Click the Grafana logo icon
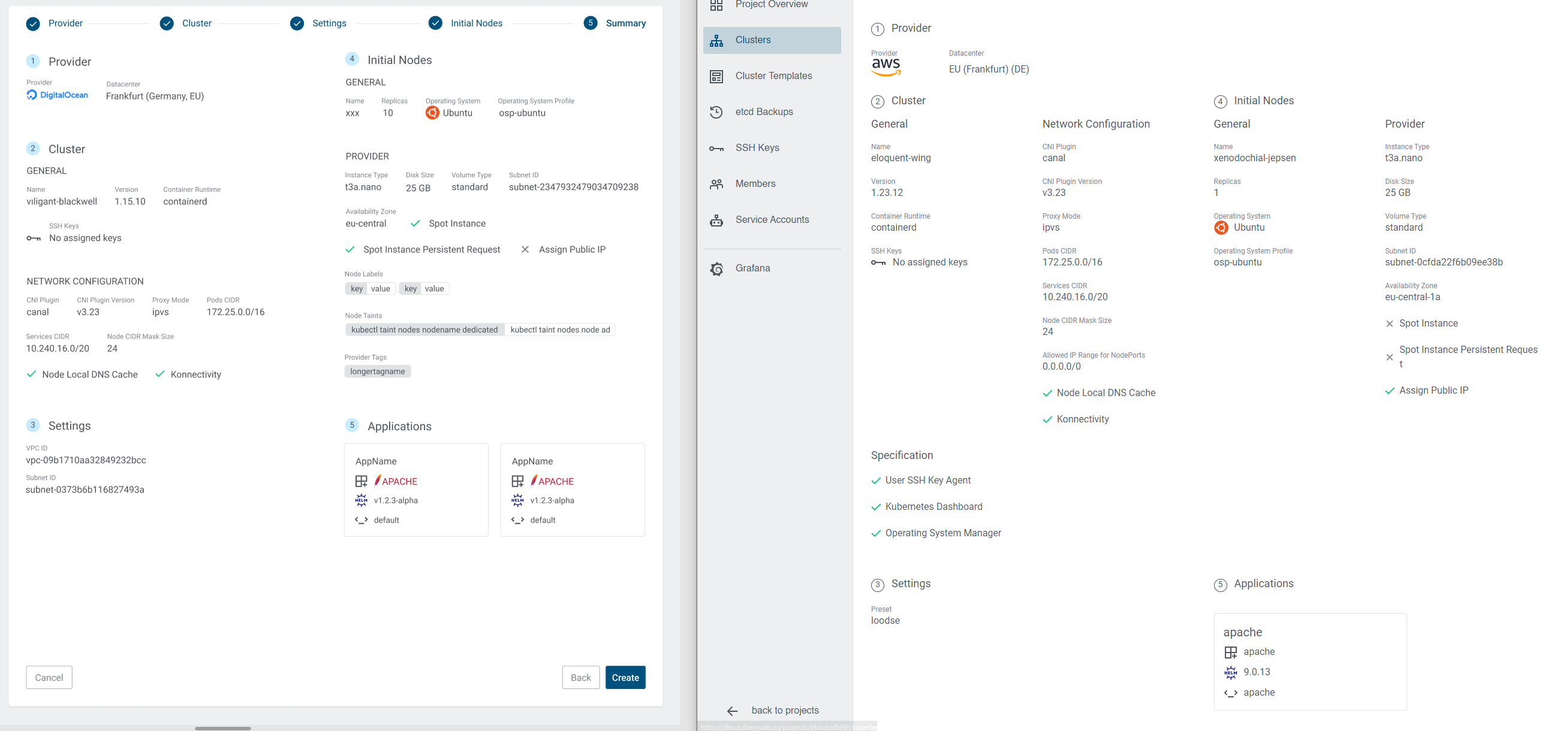The height and width of the screenshot is (731, 1560). click(716, 268)
